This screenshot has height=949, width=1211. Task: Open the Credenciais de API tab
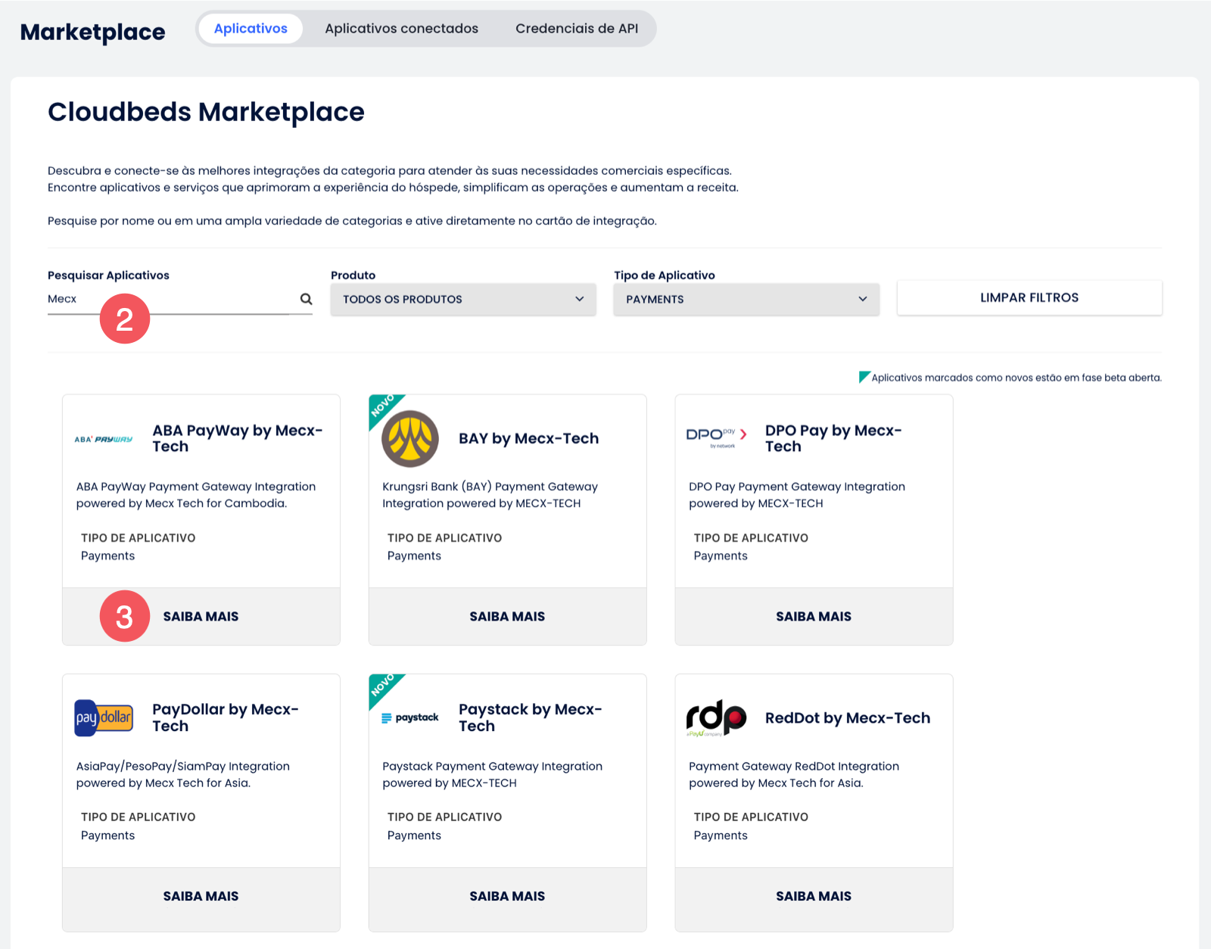tap(576, 29)
